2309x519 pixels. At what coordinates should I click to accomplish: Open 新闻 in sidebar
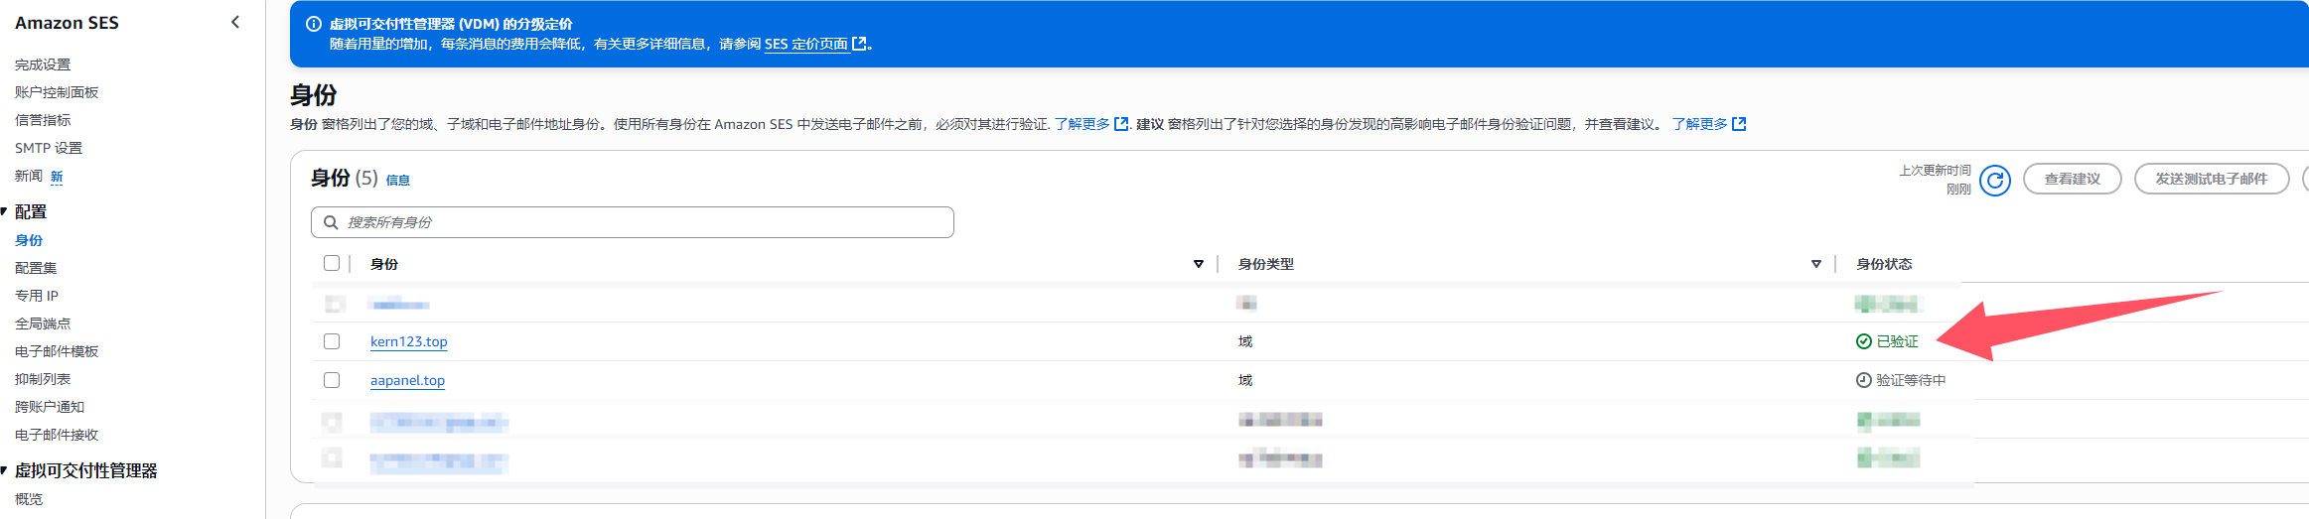click(29, 176)
